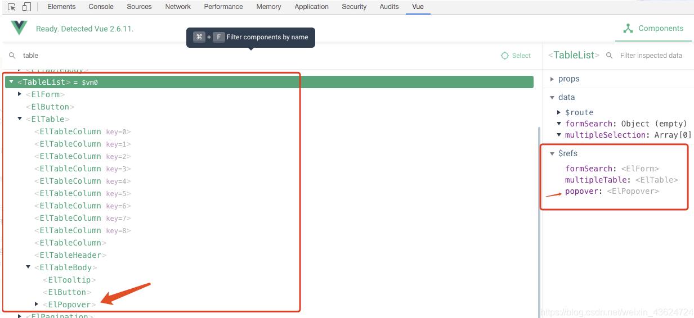Viewport: 694px width, 318px height.
Task: Expand the ElPopover tree node
Action: [37, 305]
